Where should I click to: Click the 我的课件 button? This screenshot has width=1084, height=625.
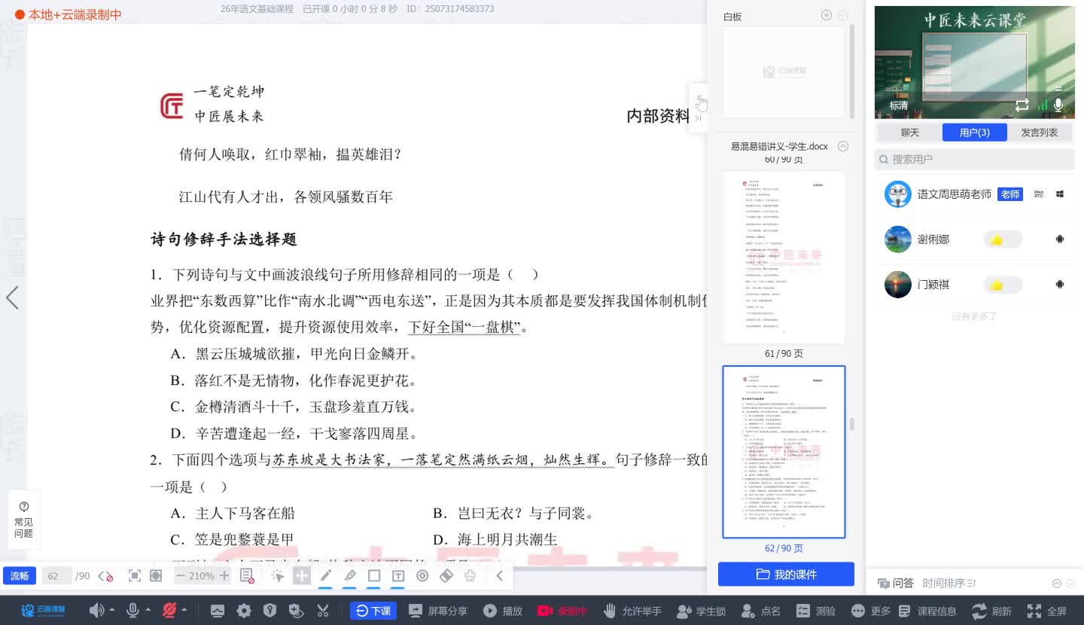point(786,573)
